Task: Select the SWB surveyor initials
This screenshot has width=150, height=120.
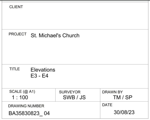Action: [68, 97]
